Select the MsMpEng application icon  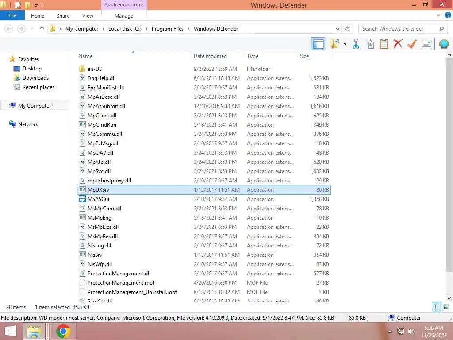pyautogui.click(x=82, y=218)
